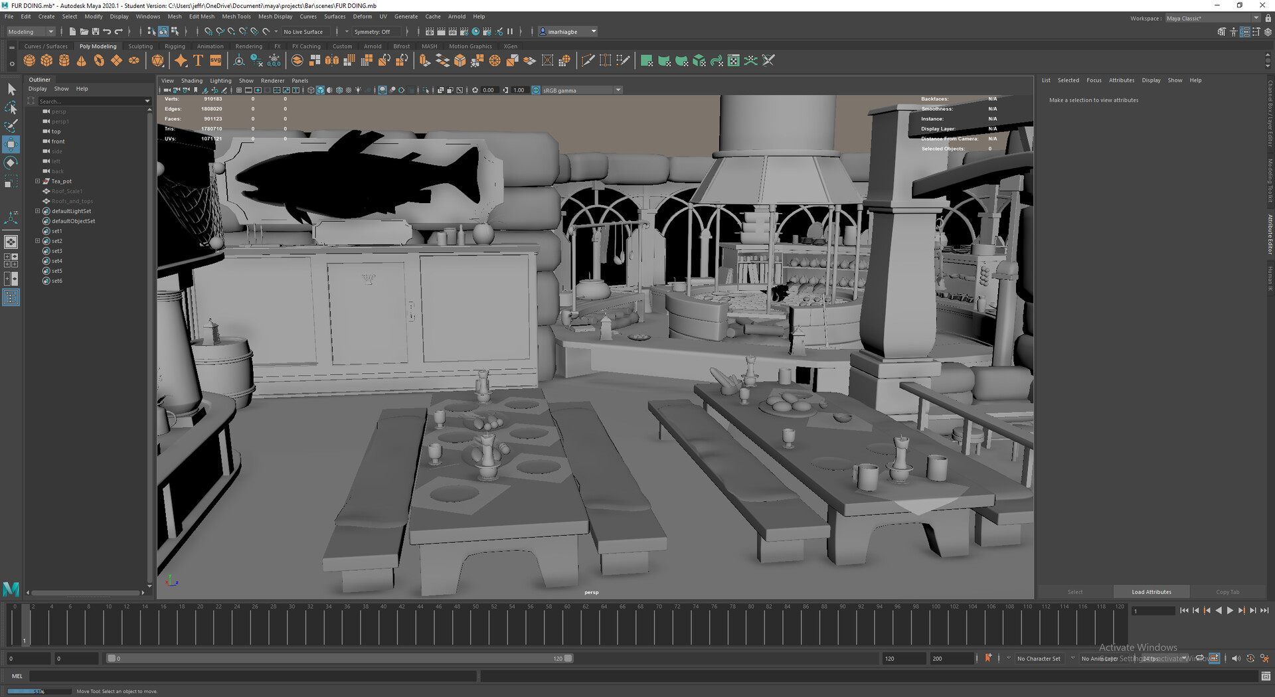Toggle view transform sRGB icon

(536, 90)
